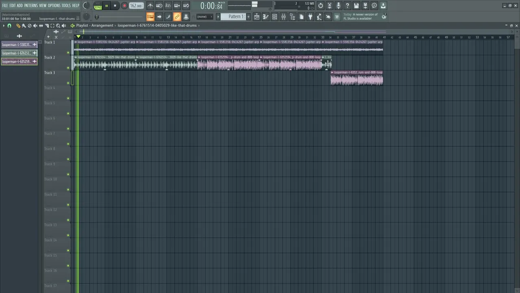Toggle the step editing mode button

coord(168,17)
